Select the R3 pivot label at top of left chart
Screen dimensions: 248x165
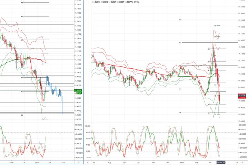[22, 3]
